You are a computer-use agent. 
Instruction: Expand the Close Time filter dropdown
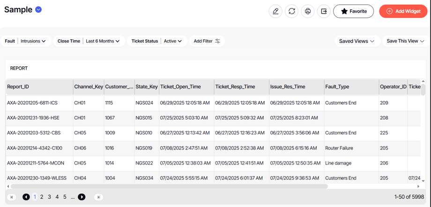89,41
